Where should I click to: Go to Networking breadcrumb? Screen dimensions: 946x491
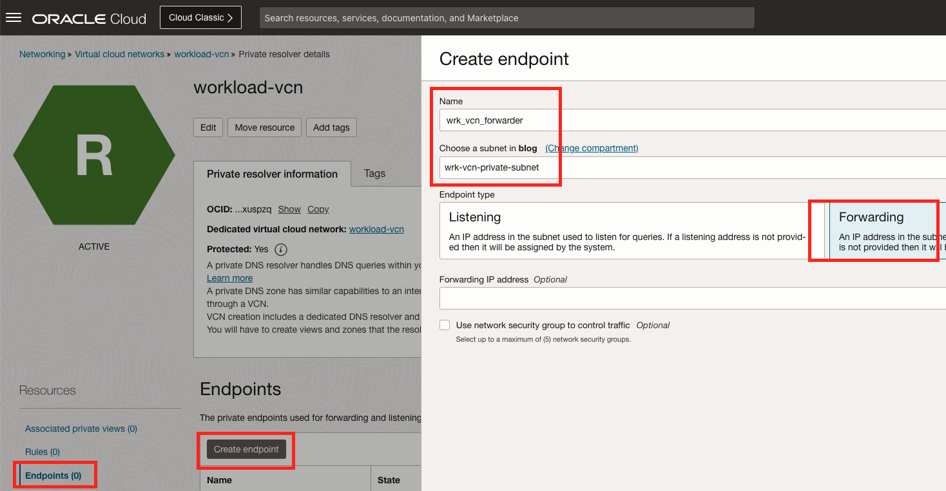[x=43, y=54]
